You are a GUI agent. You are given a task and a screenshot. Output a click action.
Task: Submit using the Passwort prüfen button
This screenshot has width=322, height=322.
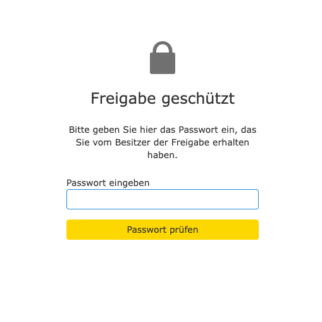click(x=163, y=230)
